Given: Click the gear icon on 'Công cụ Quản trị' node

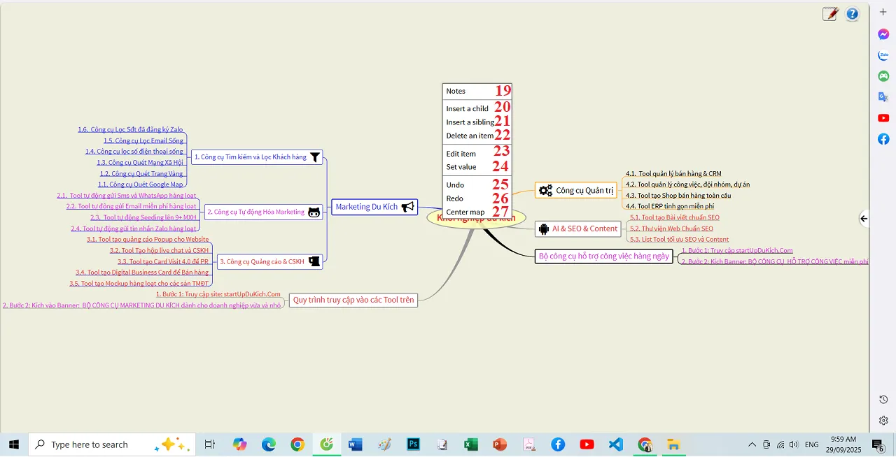Looking at the screenshot, I should click(545, 190).
